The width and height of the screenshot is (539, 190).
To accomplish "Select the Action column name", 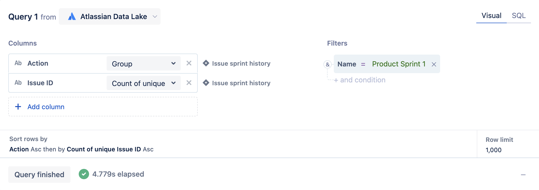I will [38, 63].
